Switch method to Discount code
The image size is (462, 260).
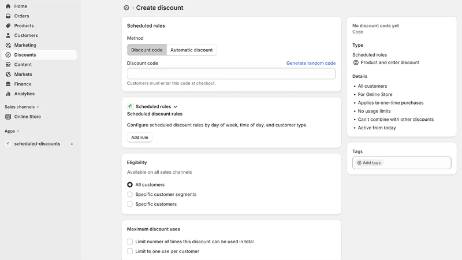tap(147, 50)
